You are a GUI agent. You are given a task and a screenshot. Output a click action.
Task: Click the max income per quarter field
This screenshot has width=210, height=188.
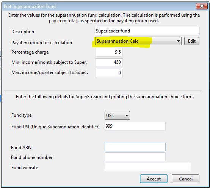tap(109, 73)
